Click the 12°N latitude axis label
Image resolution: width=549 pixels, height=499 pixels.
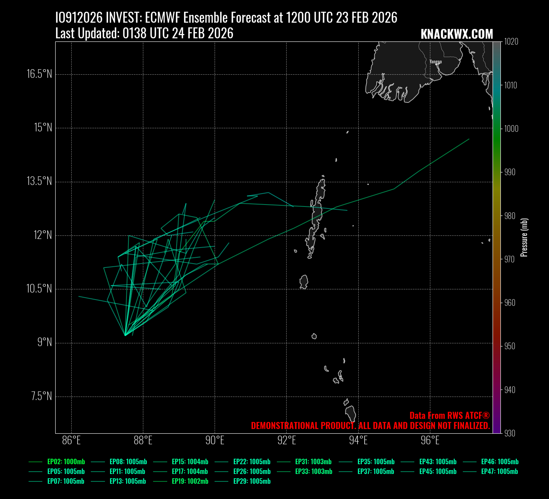coord(43,235)
